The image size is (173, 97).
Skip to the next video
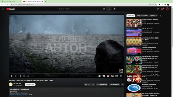coord(16,76)
